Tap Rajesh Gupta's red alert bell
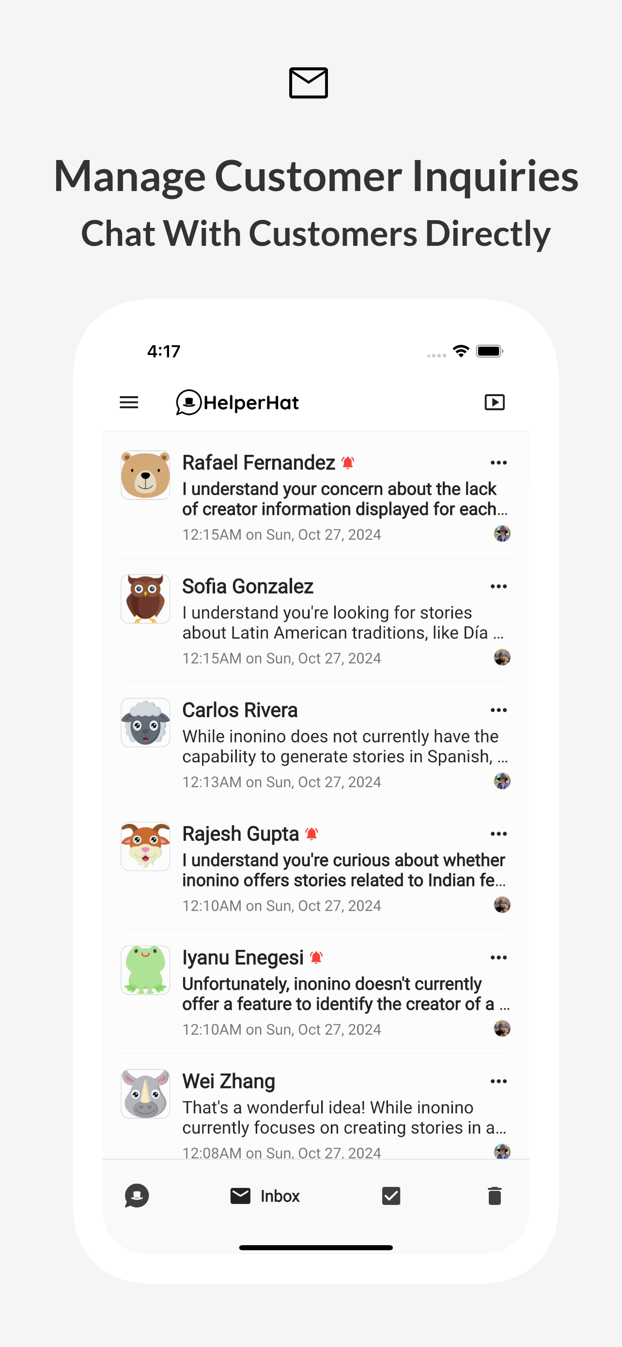 point(312,834)
